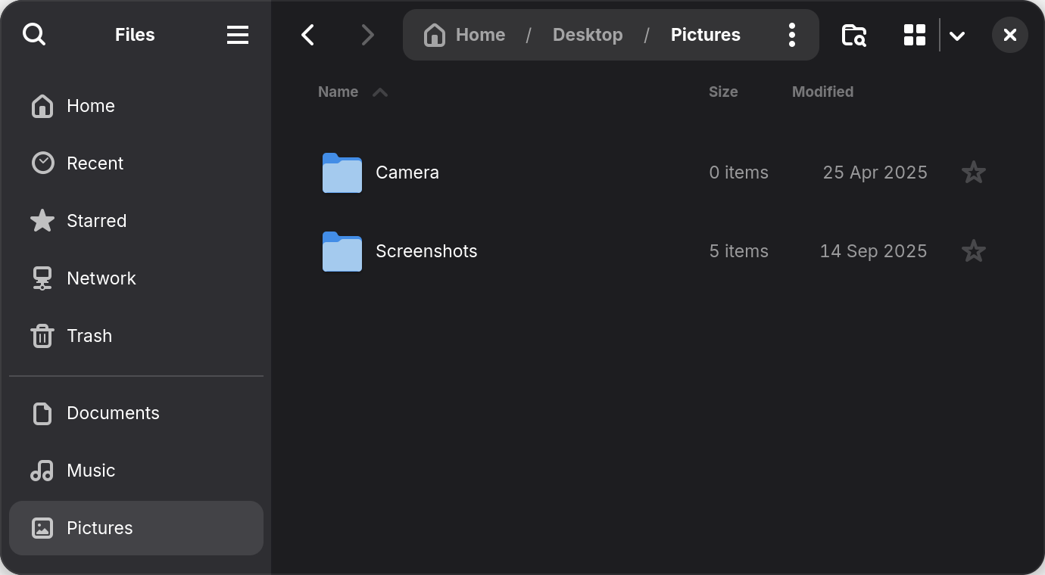This screenshot has width=1045, height=575.
Task: Sort files by Modified column
Action: [x=822, y=92]
